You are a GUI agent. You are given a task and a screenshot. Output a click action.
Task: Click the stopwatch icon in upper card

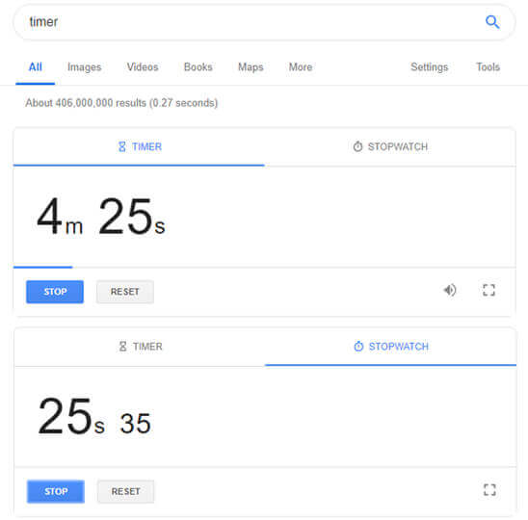(x=357, y=146)
